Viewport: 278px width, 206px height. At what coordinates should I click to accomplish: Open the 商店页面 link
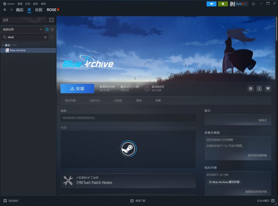tap(70, 100)
